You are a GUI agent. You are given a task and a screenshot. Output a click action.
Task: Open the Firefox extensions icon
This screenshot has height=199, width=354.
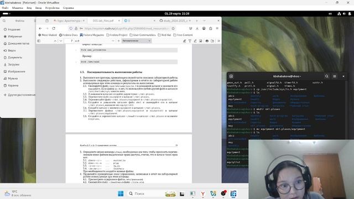pos(210,28)
